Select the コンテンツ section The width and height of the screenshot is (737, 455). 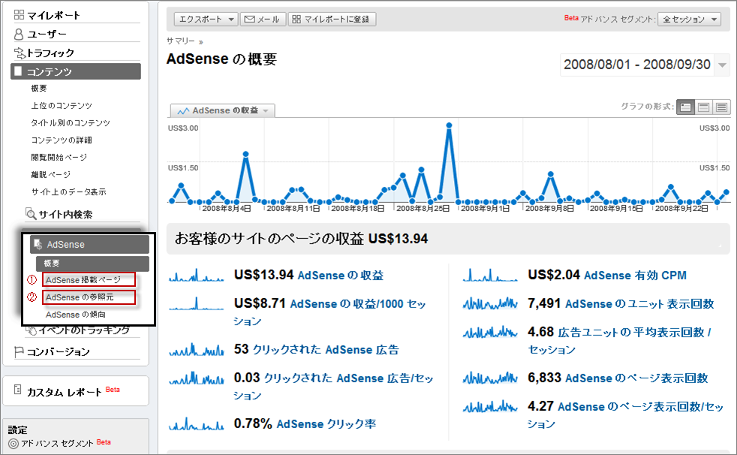pyautogui.click(x=76, y=71)
